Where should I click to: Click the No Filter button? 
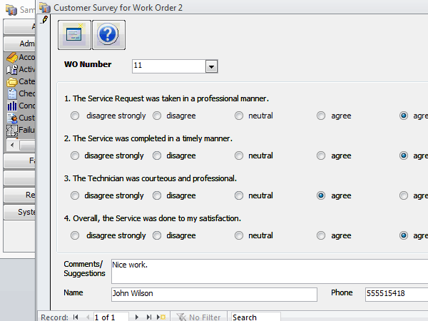click(198, 317)
